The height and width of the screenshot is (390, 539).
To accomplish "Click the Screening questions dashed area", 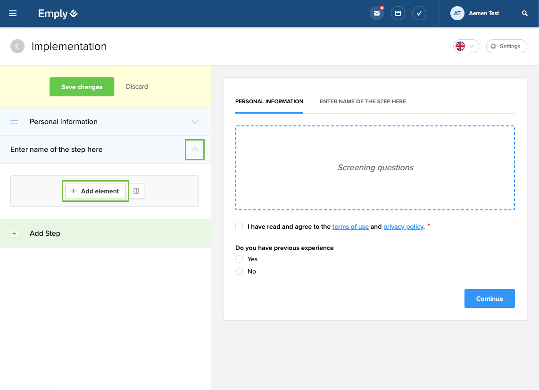I will point(375,167).
